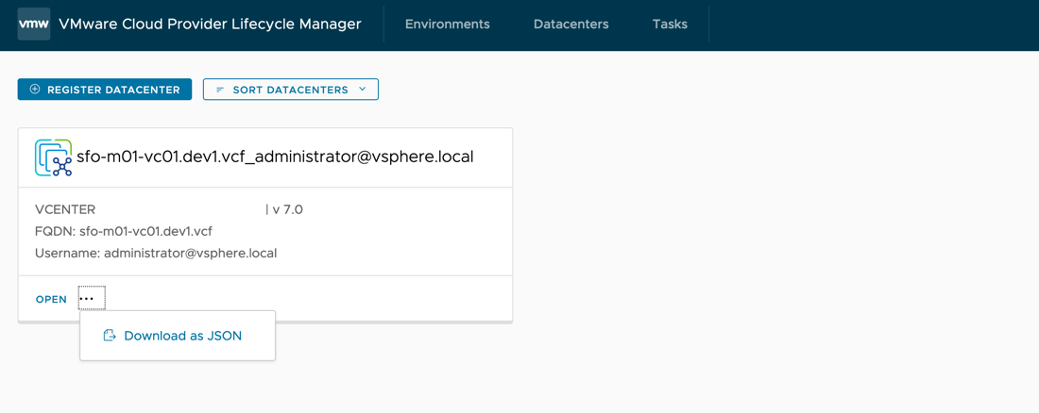The height and width of the screenshot is (413, 1039).
Task: Click the Username administrator@vsphere.local line
Action: click(156, 253)
